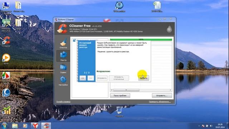This screenshot has height=129, width=229.
Task: Click the 'Решение: удалить раздел в реестре' text
Action: (x=113, y=52)
